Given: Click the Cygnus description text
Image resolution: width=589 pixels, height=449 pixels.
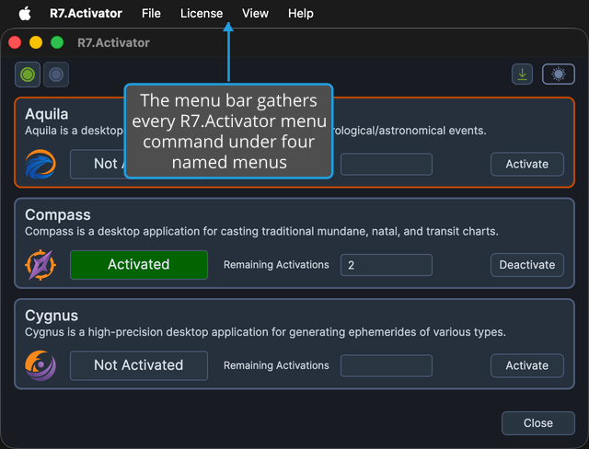Looking at the screenshot, I should [x=265, y=332].
